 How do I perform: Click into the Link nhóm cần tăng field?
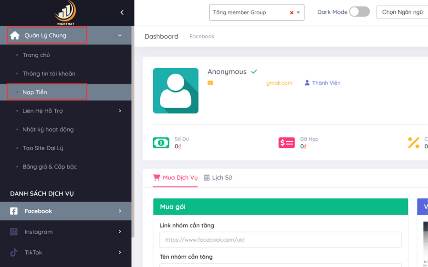click(x=281, y=240)
